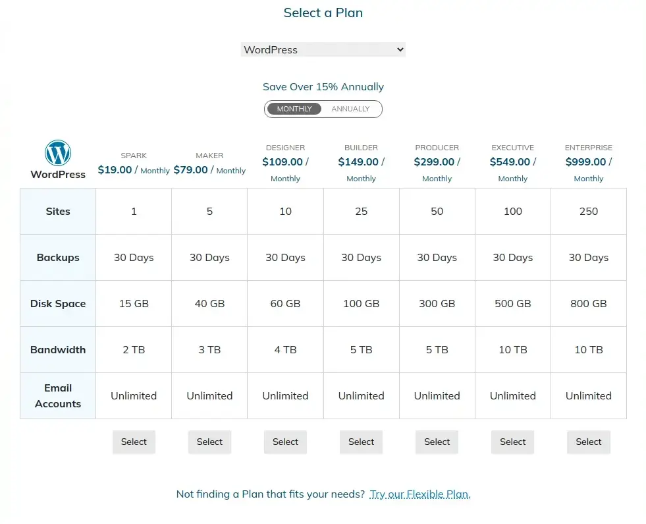The width and height of the screenshot is (646, 524).
Task: Keep MONTHLY billing selected on toggle
Action: click(294, 109)
